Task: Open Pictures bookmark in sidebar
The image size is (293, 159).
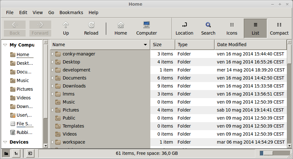Action: 21,89
